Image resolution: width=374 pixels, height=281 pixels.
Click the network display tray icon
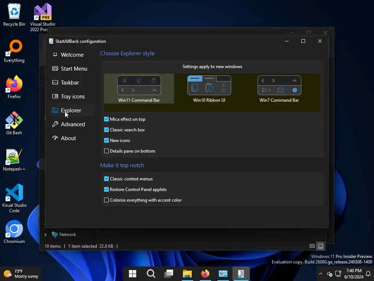pos(338,274)
